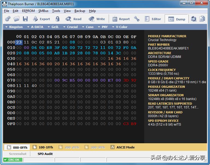Expand the V-Color dropdown

[x=120, y=27]
